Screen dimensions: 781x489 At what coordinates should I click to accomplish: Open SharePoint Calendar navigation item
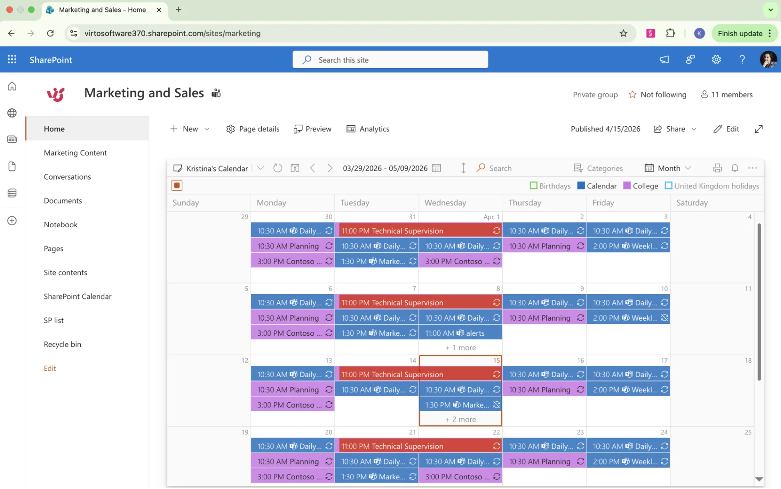77,296
